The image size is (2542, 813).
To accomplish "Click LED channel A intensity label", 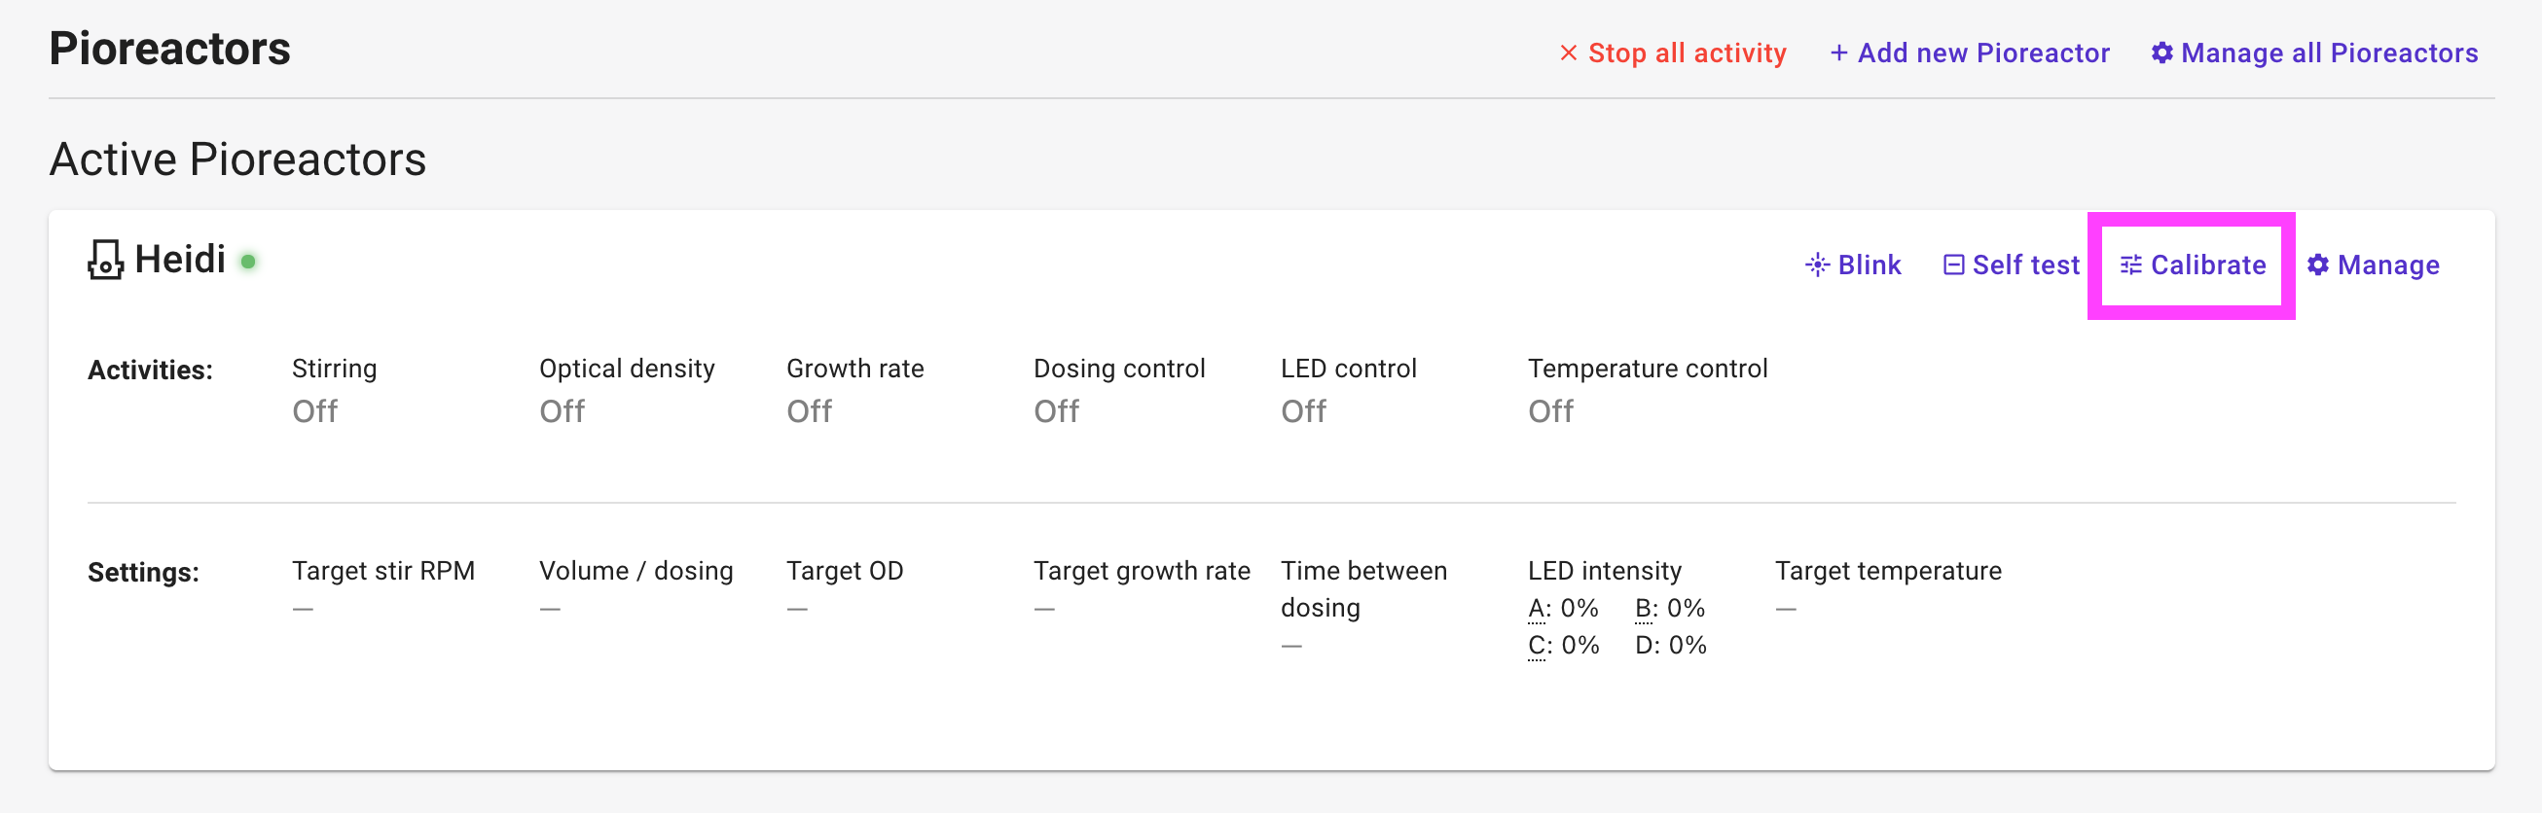I will [1537, 609].
